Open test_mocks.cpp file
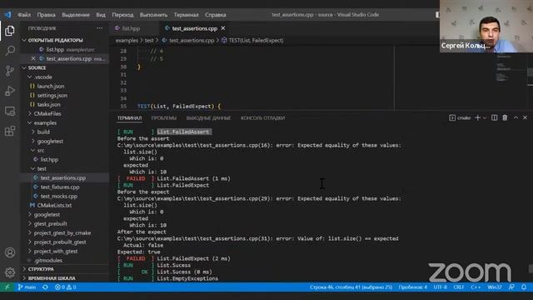 [x=59, y=197]
